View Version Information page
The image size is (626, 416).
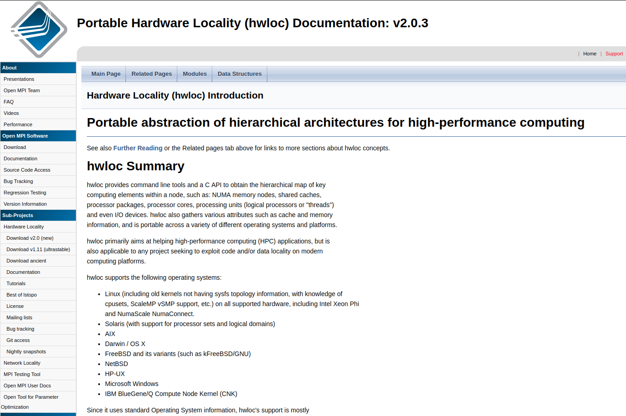(38, 204)
